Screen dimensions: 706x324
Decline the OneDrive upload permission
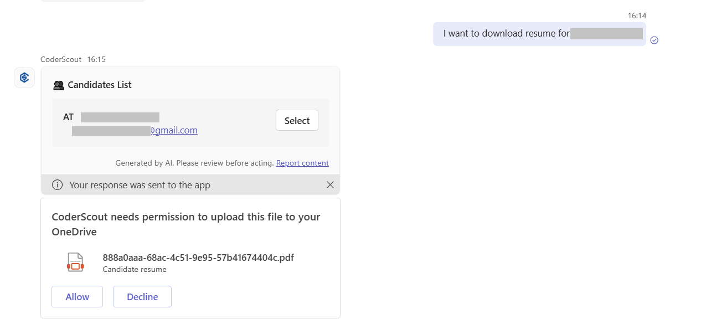(142, 296)
